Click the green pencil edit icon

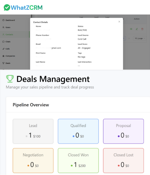point(137,29)
